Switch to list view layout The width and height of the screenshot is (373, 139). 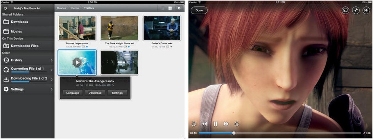[x=163, y=8]
